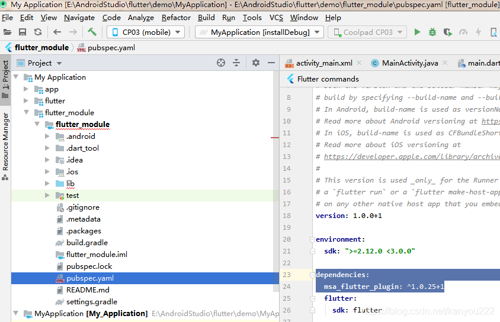Screen dimensions: 500x322
Task: Open the Tools menu
Action: coord(252,18)
